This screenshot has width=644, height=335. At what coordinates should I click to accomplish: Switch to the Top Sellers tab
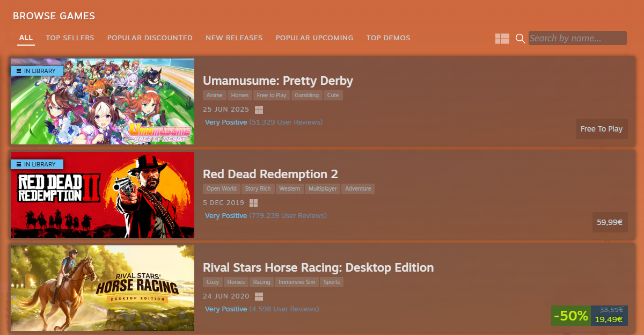[x=70, y=38]
